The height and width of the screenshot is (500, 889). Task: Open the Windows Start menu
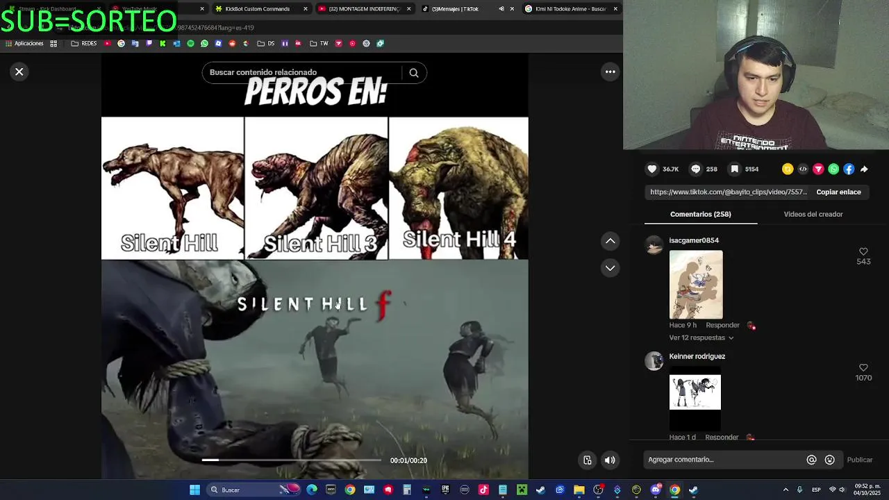[195, 490]
